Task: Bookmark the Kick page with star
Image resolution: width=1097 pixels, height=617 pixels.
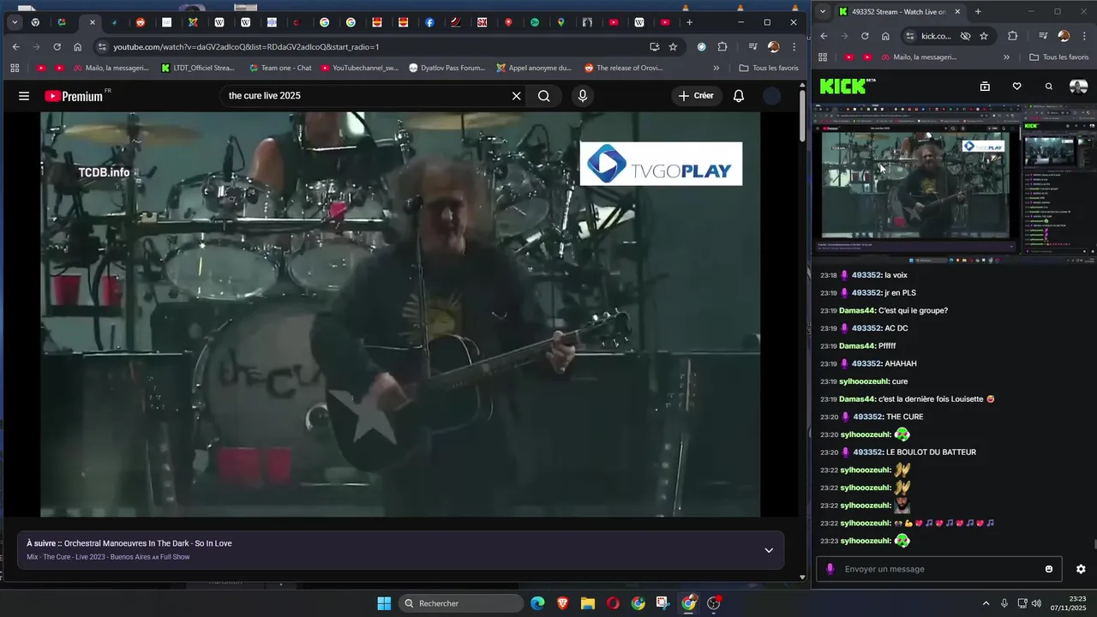Action: 984,36
